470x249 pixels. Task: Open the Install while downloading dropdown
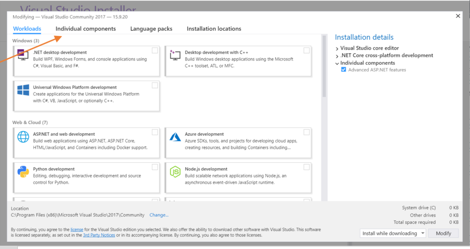point(393,233)
